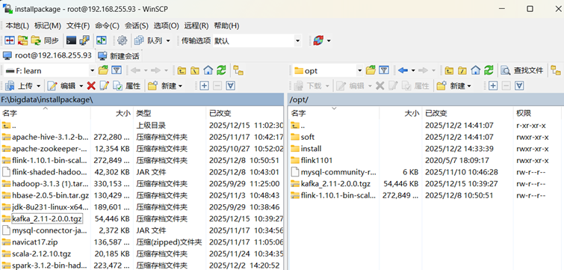The image size is (564, 270).
Task: Click the invert selection icon in local panel
Action: tap(231, 86)
